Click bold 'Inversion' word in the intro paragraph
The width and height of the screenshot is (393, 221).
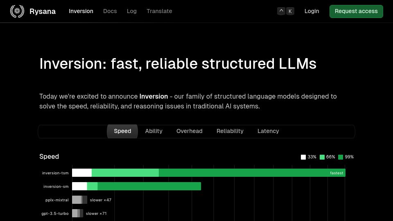click(x=154, y=97)
